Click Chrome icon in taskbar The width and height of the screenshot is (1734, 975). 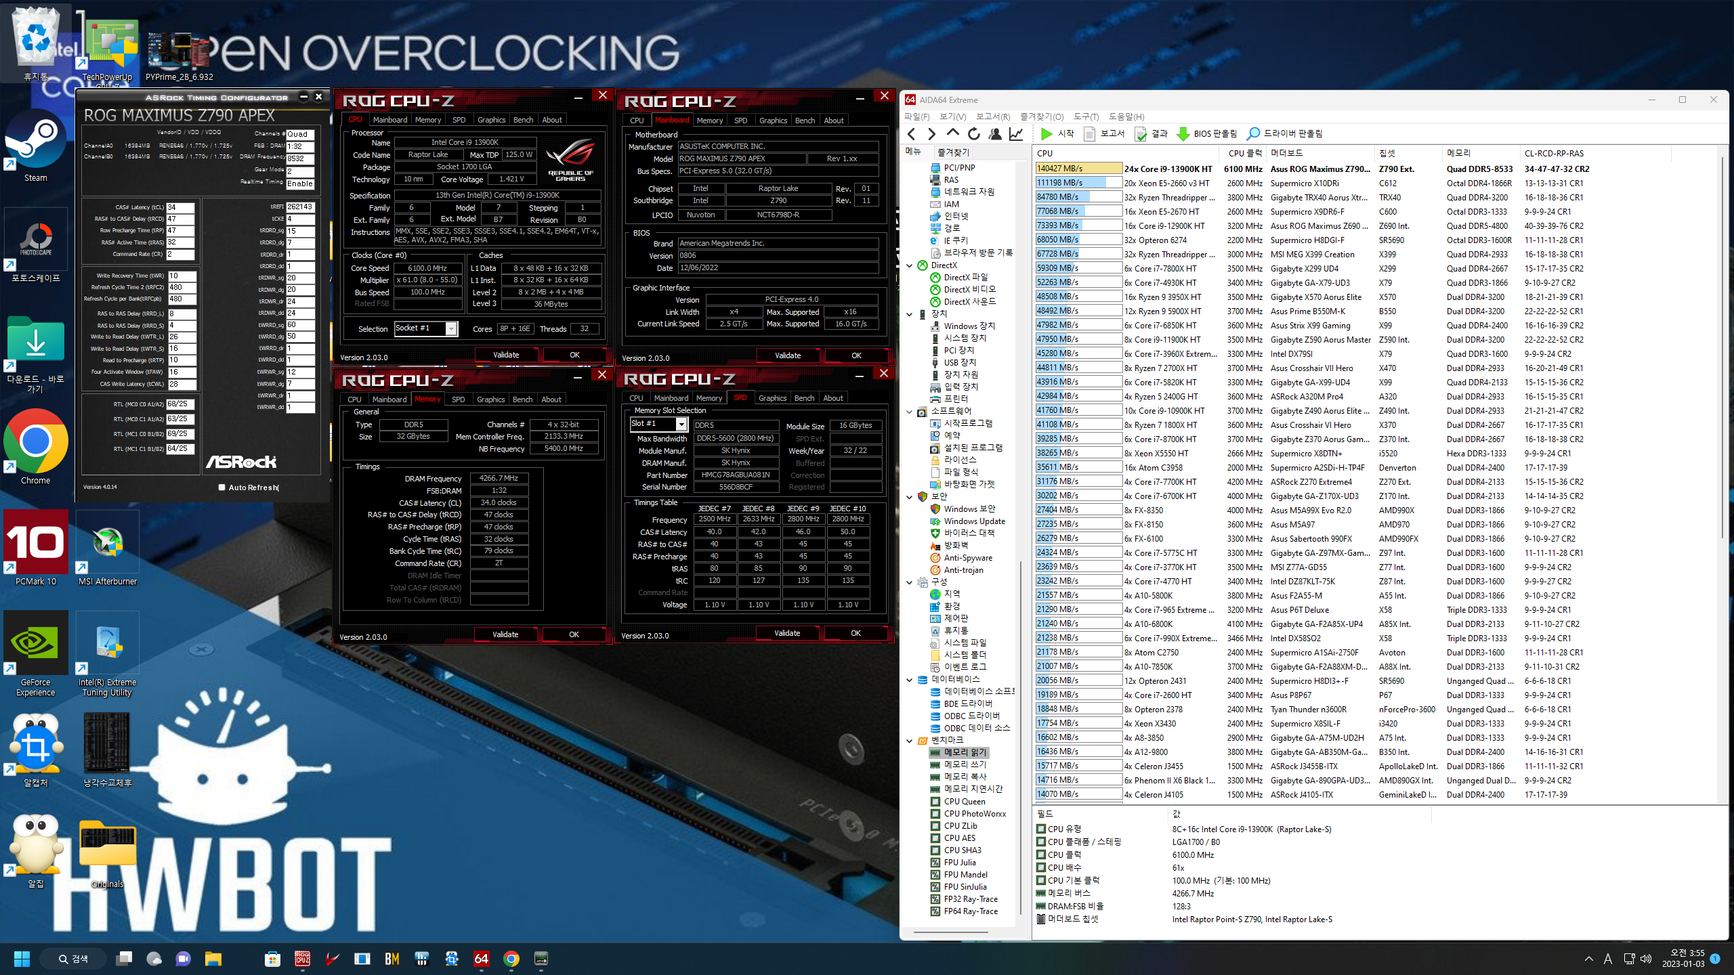point(511,959)
